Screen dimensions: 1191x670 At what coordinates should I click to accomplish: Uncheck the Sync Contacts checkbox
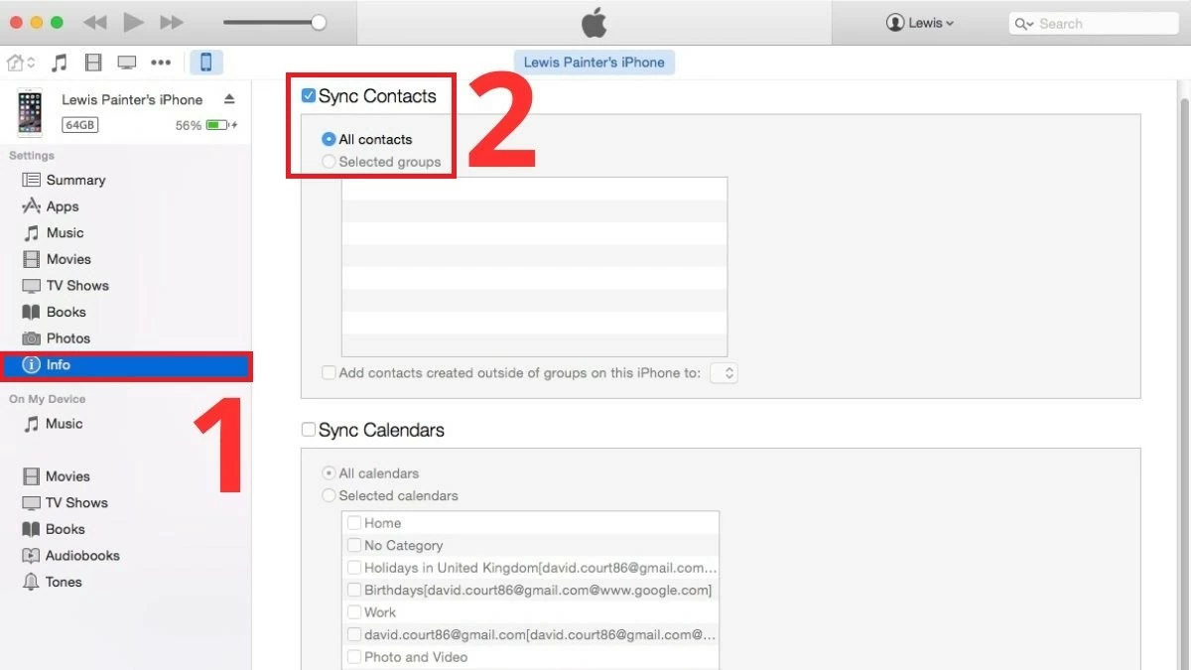[x=309, y=96]
